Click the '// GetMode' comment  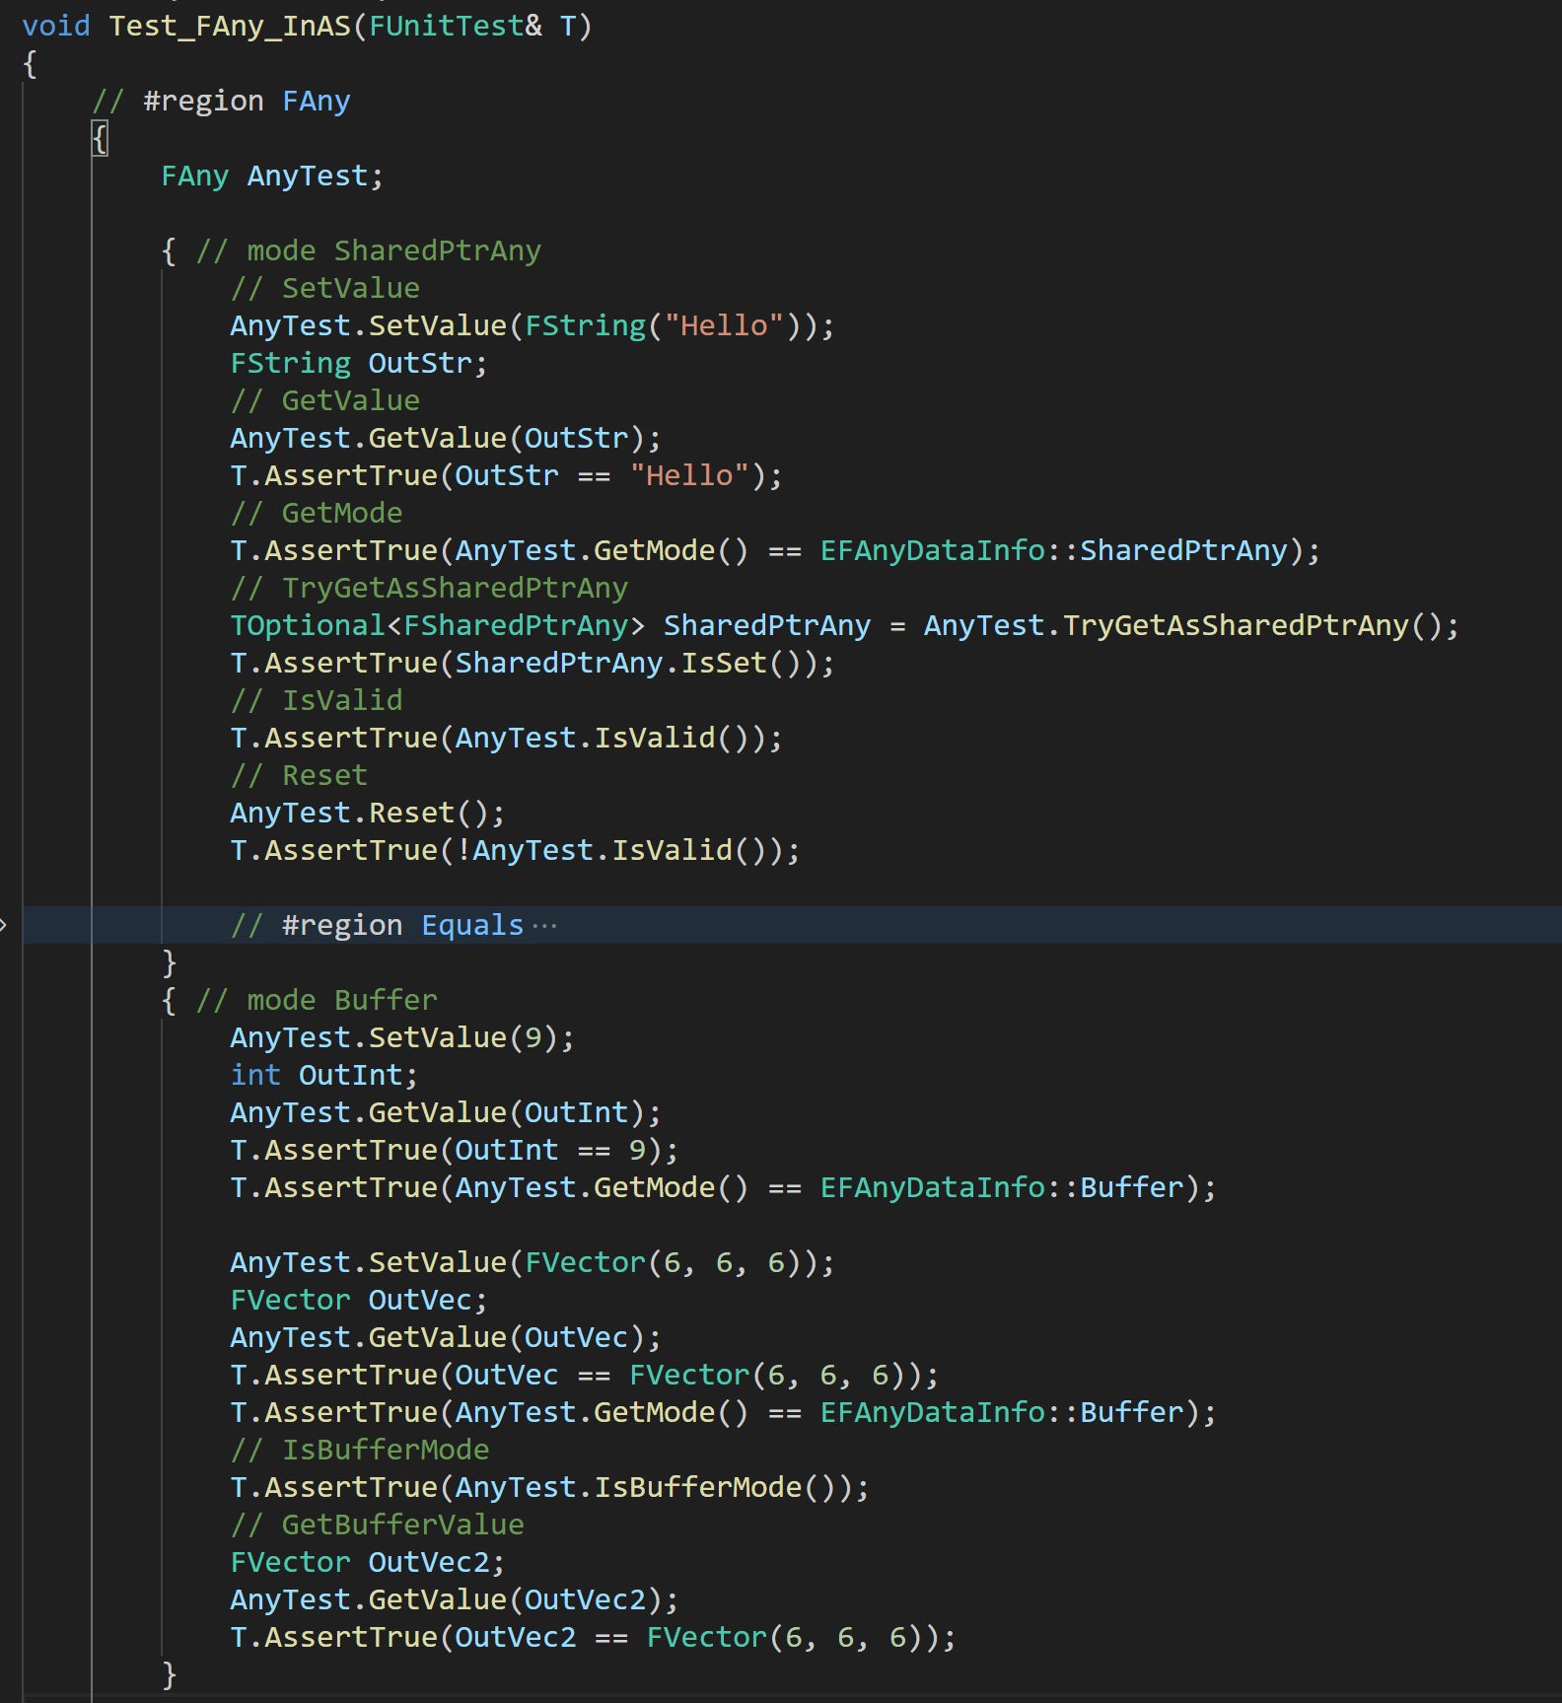coord(317,513)
